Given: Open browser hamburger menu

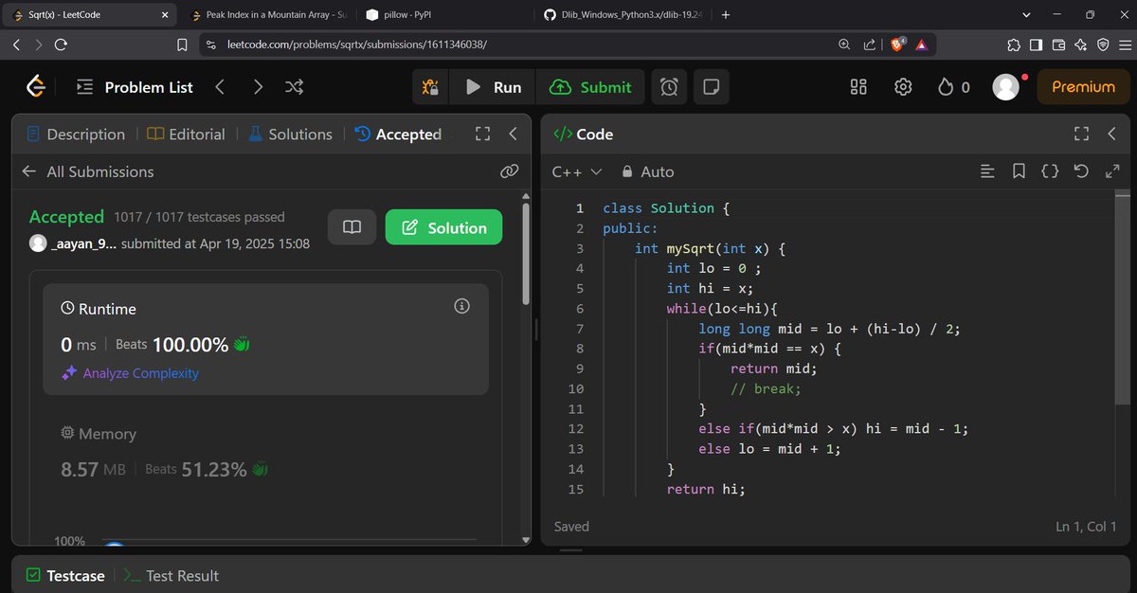Looking at the screenshot, I should pyautogui.click(x=1125, y=45).
